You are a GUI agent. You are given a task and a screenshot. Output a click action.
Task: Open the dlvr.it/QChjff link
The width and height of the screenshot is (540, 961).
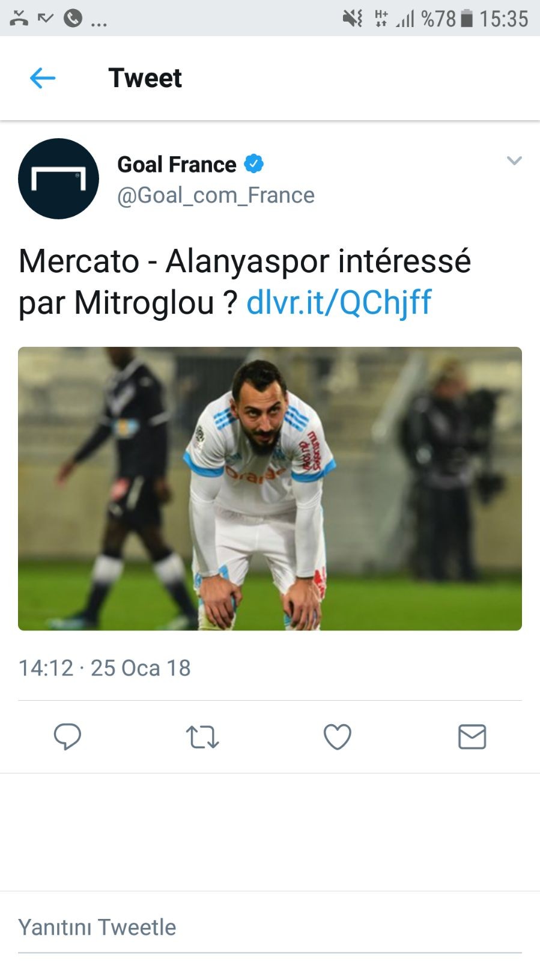[339, 302]
